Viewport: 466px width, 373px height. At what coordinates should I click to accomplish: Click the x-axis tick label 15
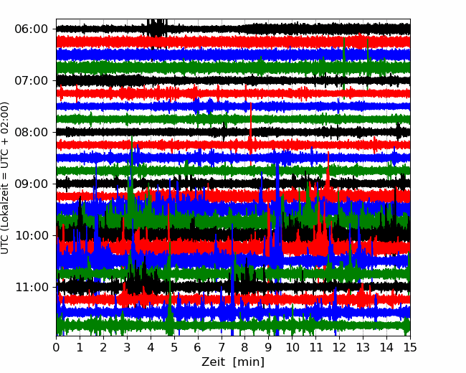(410, 347)
